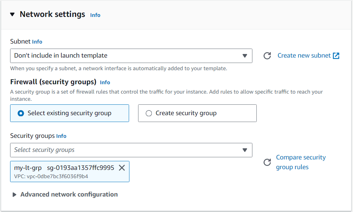Image resolution: width=353 pixels, height=212 pixels.
Task: Collapse the Network settings section
Action: (13, 14)
